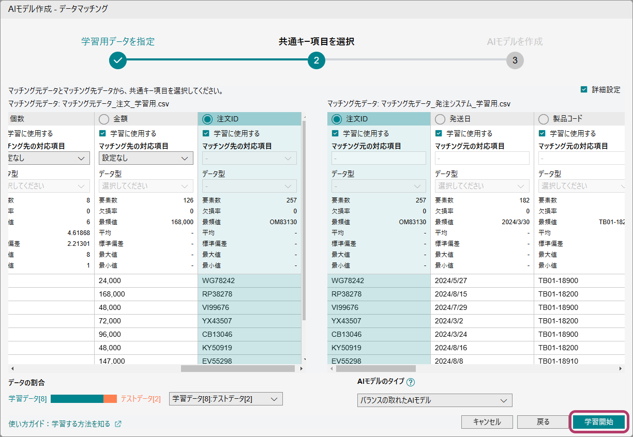The image size is (633, 437).
Task: Open data type dropdown under 金額 column
Action: [146, 185]
